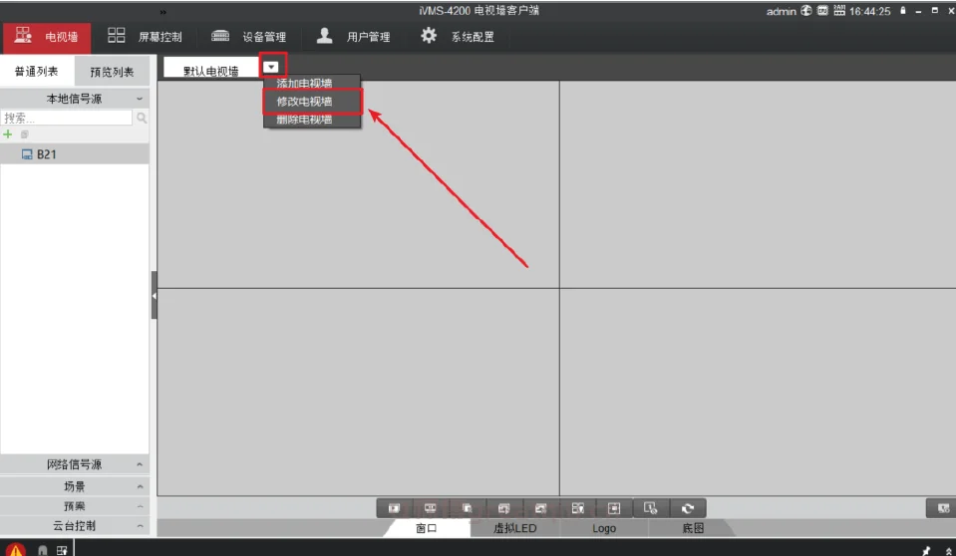Click the copy icon beside the plus

pos(25,134)
